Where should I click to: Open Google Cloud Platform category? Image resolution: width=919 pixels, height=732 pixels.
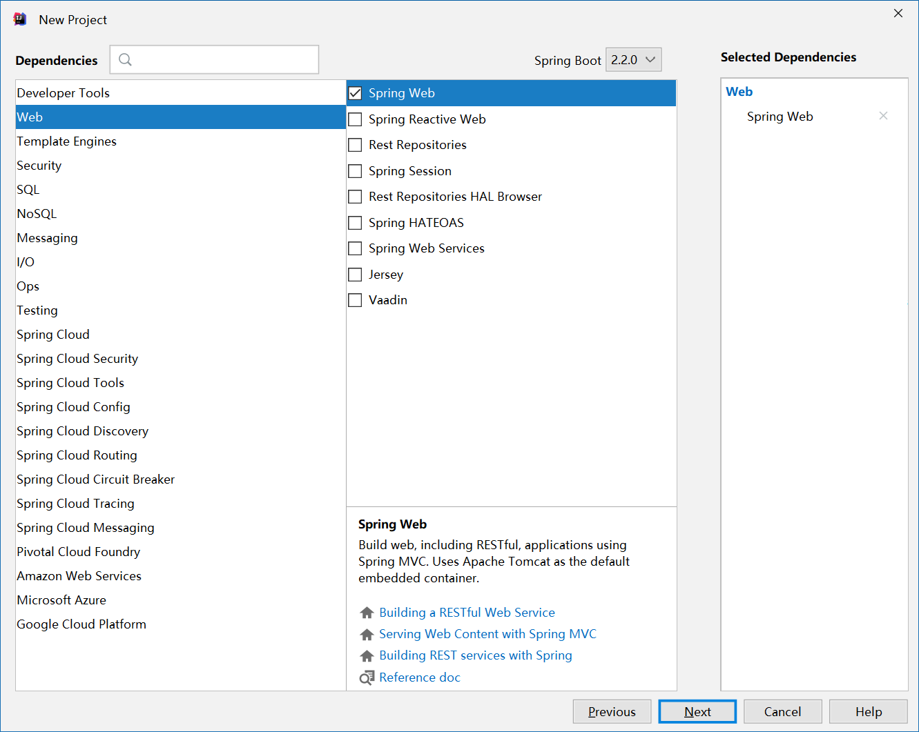coord(180,624)
